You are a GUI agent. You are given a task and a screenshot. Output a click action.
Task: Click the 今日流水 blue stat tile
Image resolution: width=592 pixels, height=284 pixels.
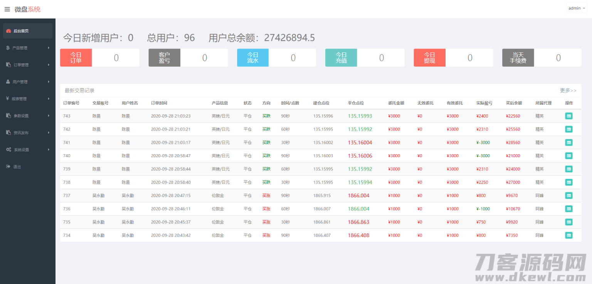click(x=253, y=58)
